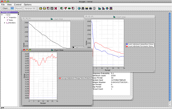
Task: Click the bar chart histogram icon
Action: 103,8
